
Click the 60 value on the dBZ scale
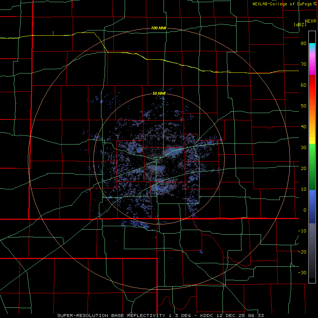coord(304,85)
